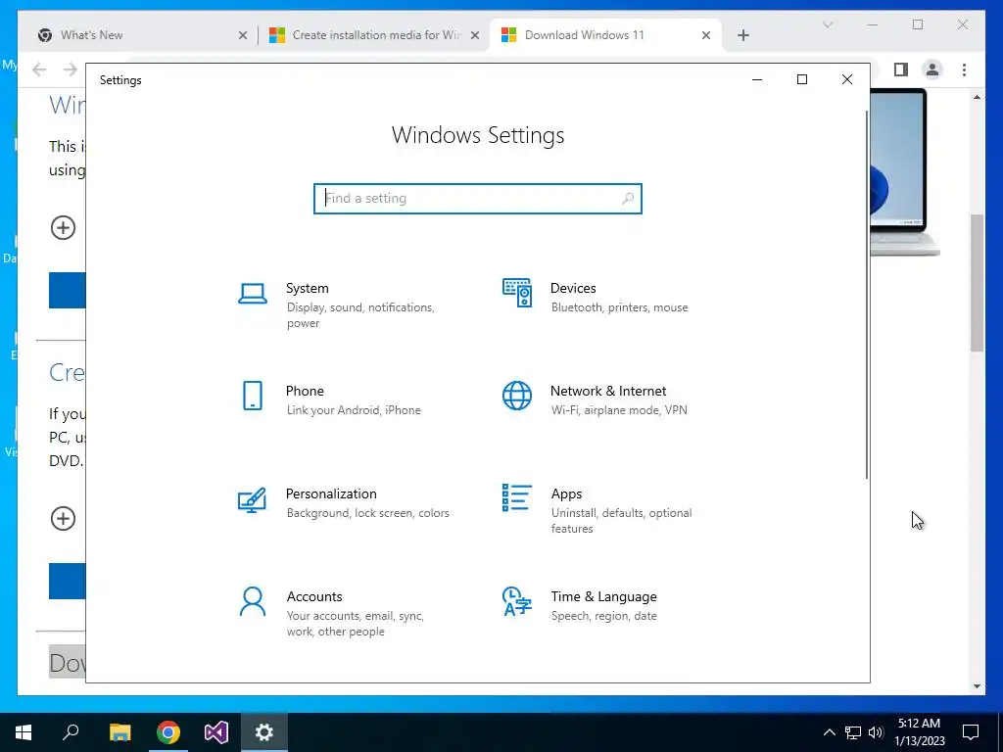Open the Windows Start menu
Screen dimensions: 1003x752
(x=24, y=732)
